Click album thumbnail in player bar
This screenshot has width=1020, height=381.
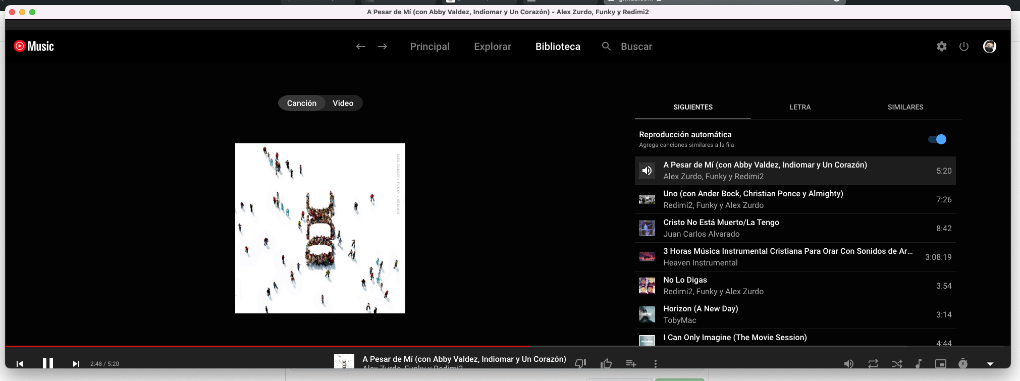tap(344, 361)
